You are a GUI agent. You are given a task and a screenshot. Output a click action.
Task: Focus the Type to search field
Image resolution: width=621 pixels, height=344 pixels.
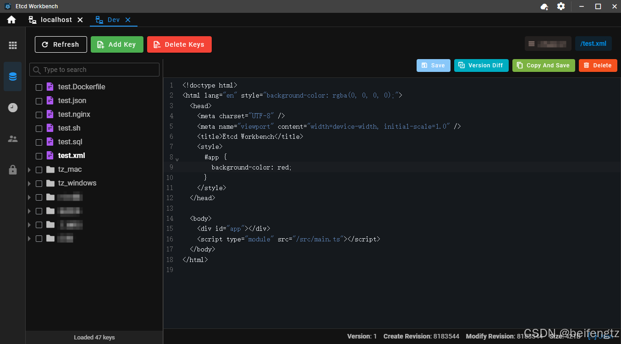tap(94, 70)
